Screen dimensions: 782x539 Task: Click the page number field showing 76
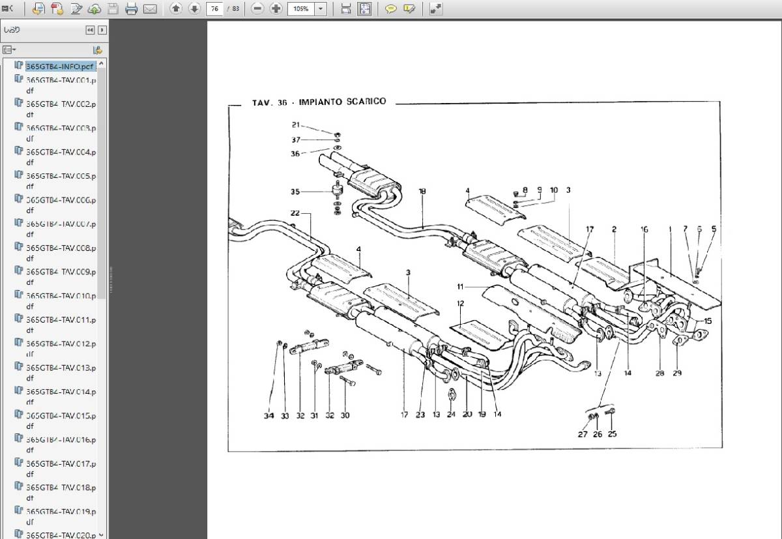click(213, 9)
